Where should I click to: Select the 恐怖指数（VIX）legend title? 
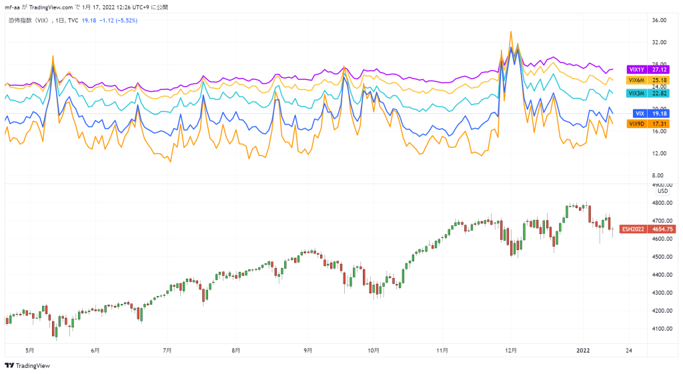(29, 21)
